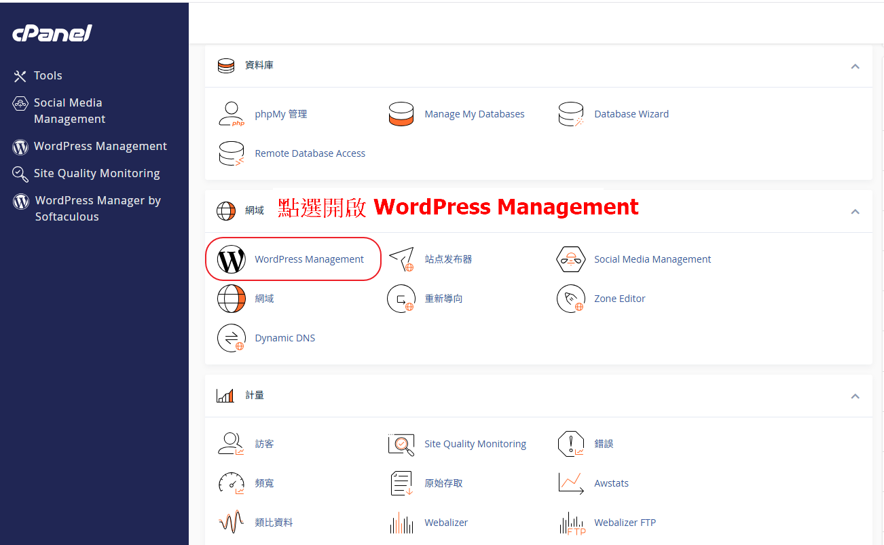This screenshot has height=545, width=884.
Task: Click the cPanel logo
Action: click(x=52, y=33)
